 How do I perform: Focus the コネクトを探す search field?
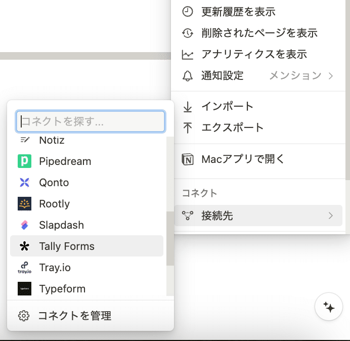[91, 121]
